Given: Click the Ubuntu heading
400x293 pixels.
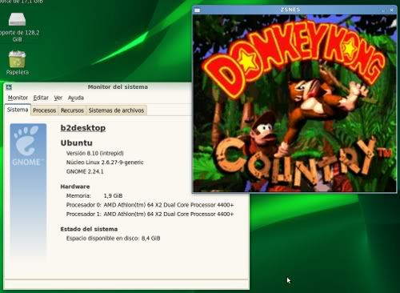Looking at the screenshot, I should (x=77, y=142).
